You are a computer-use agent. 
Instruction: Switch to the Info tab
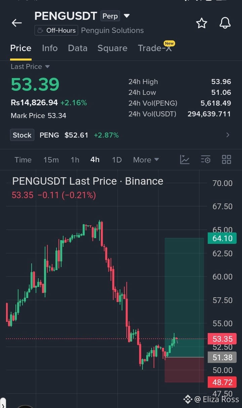pyautogui.click(x=50, y=48)
